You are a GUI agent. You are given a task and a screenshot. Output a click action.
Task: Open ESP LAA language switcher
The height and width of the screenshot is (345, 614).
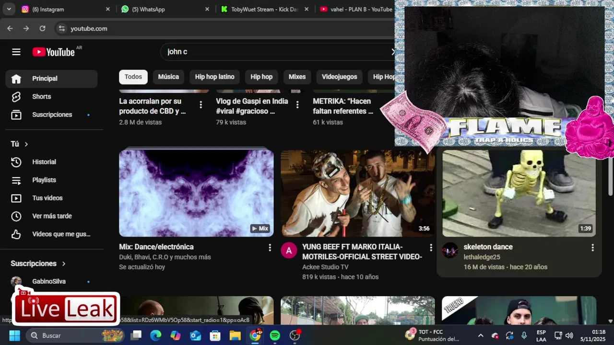[x=541, y=335]
